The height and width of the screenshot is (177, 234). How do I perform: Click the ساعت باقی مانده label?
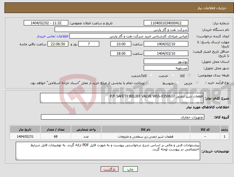coord(33,44)
